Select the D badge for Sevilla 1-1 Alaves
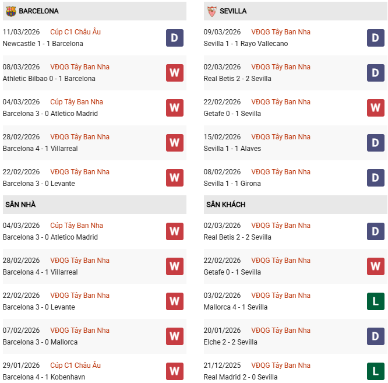The image size is (388, 383). (x=376, y=143)
